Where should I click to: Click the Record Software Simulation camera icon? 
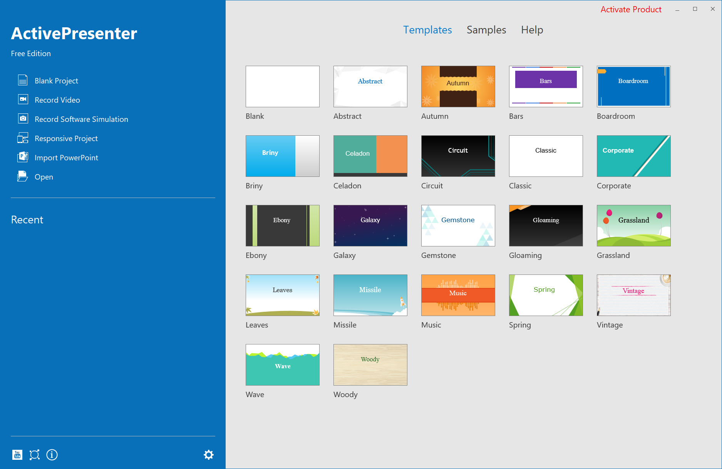point(23,119)
